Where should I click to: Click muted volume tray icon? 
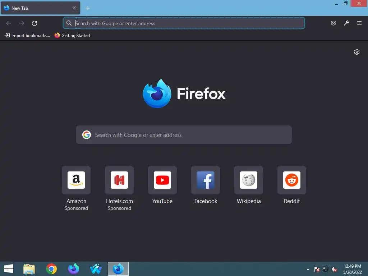pos(334,269)
